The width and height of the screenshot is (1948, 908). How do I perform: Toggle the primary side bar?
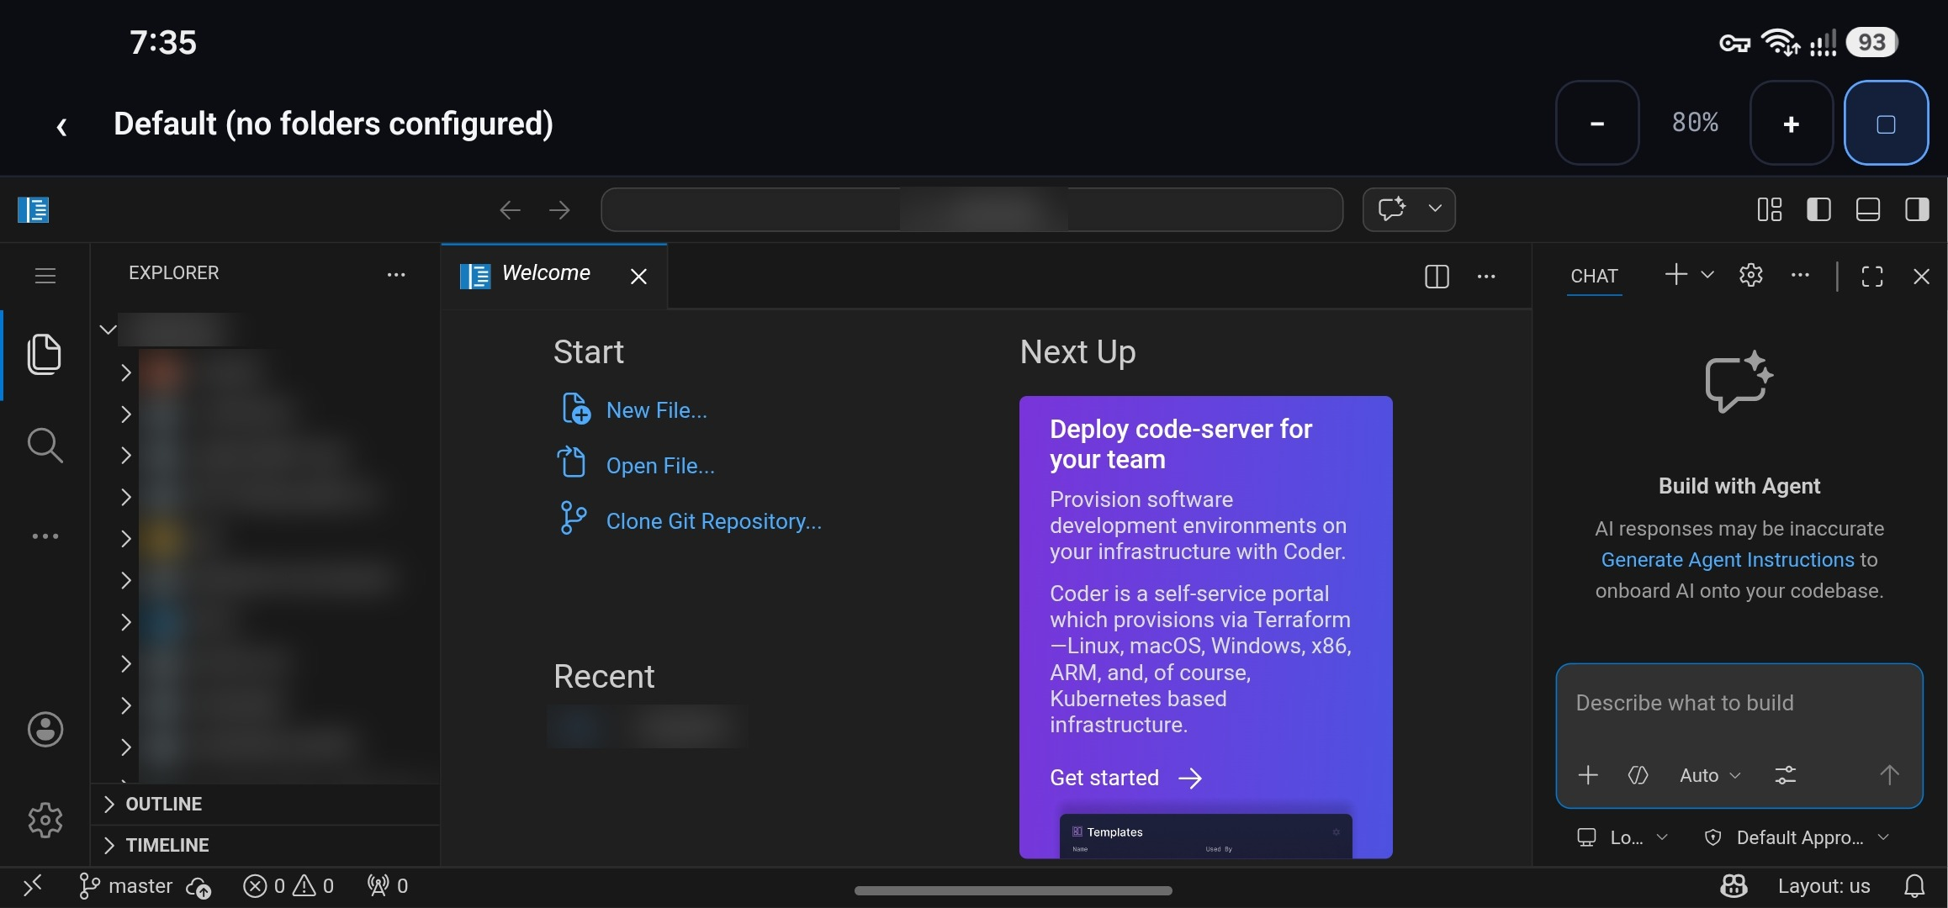coord(1818,209)
